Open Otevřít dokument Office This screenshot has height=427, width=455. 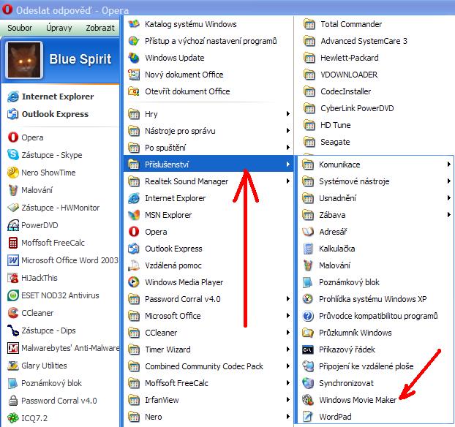tap(208, 91)
